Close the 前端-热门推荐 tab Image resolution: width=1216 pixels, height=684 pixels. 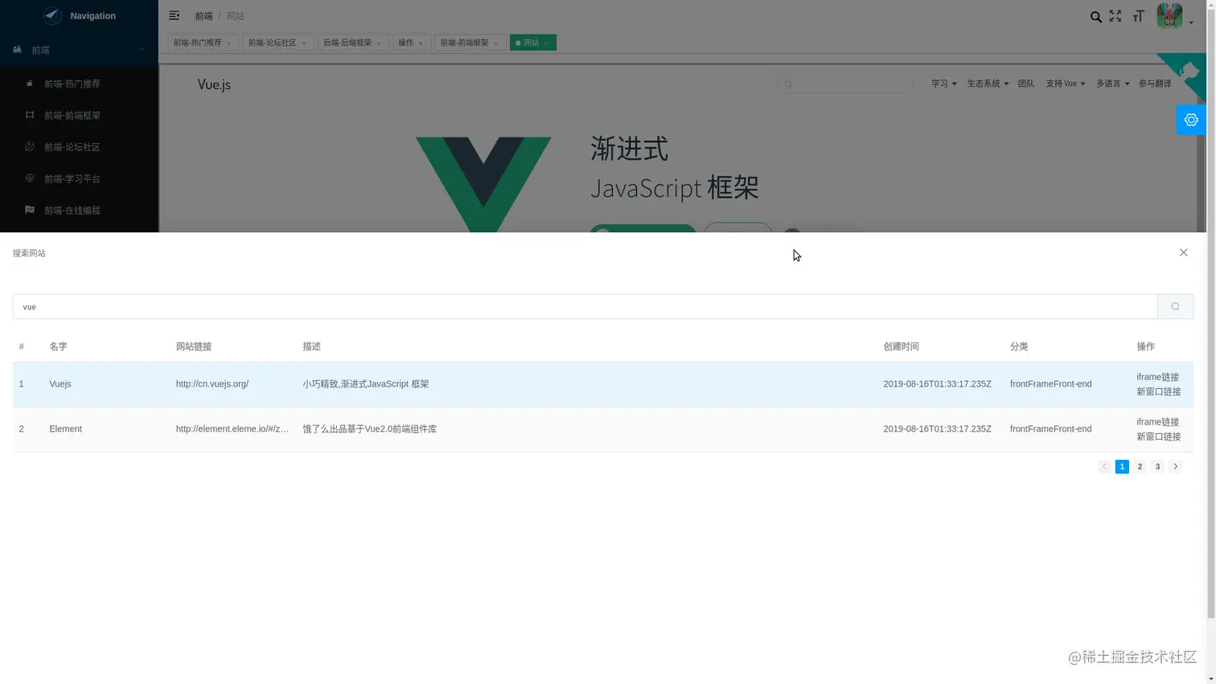tap(228, 43)
